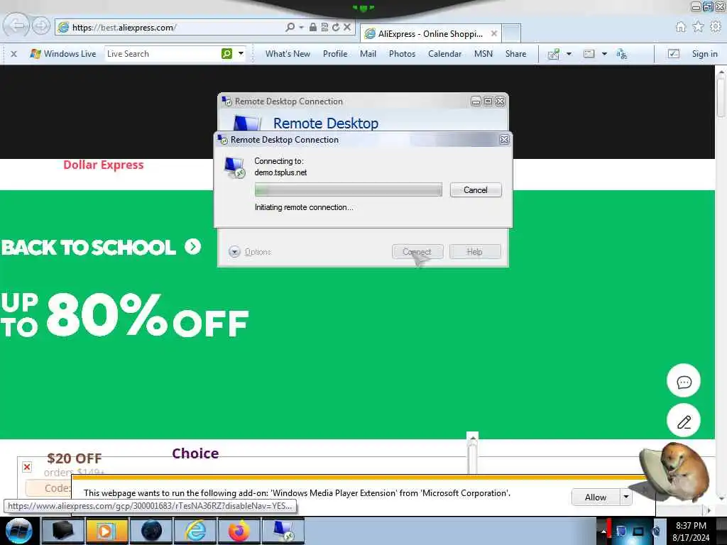Viewport: 727px width, 545px height.
Task: Expand Options in Remote Desktop window
Action: [249, 252]
